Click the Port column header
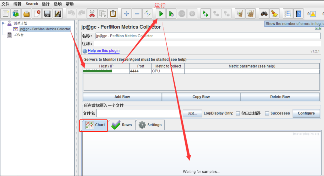Screen dimensions: 324x176 [140, 66]
